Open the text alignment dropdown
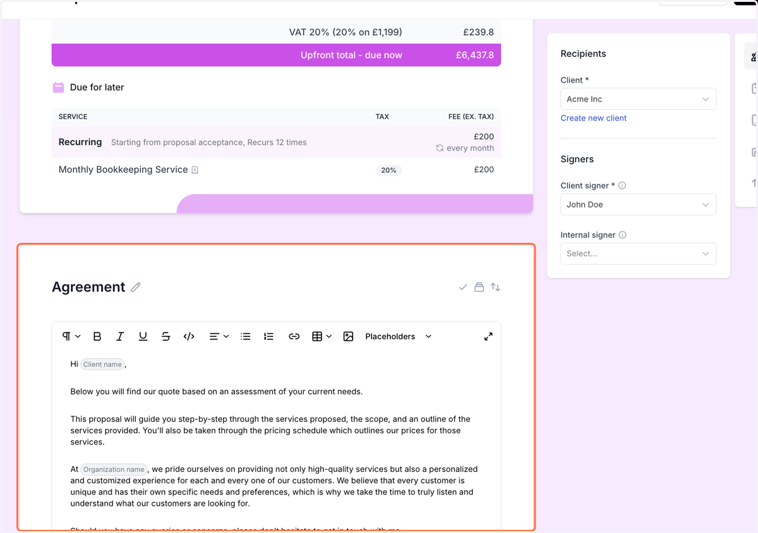Screen dimensions: 758x533 pyautogui.click(x=219, y=336)
